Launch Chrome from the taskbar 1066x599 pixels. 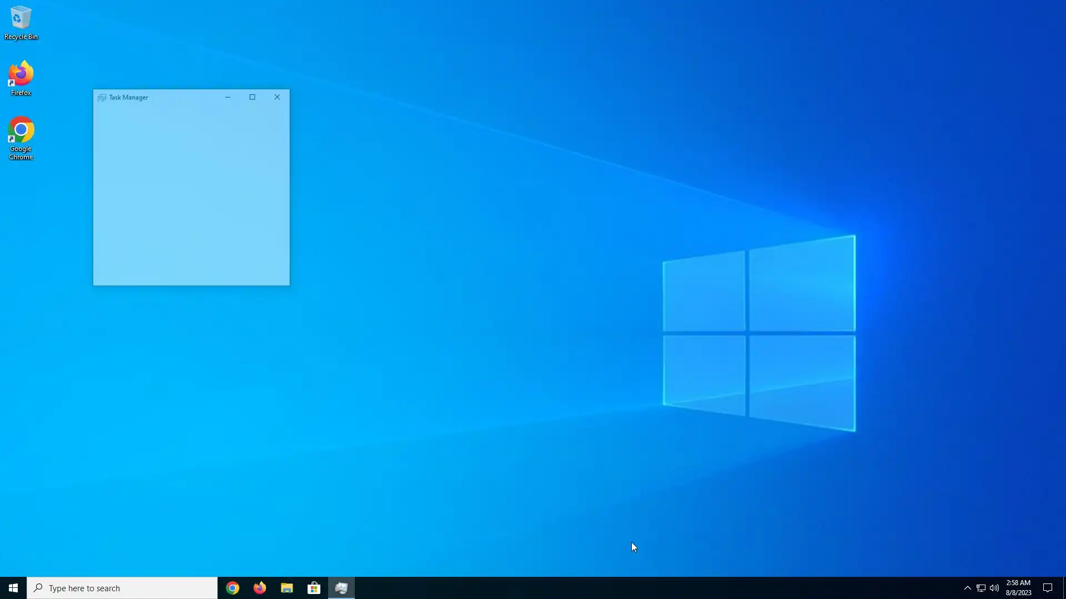coord(233,588)
